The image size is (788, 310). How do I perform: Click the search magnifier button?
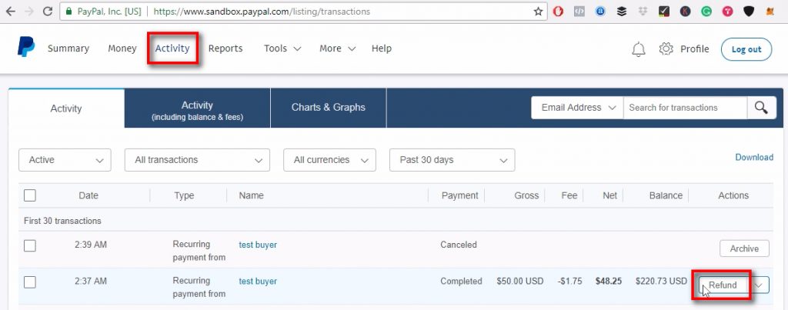tap(761, 108)
